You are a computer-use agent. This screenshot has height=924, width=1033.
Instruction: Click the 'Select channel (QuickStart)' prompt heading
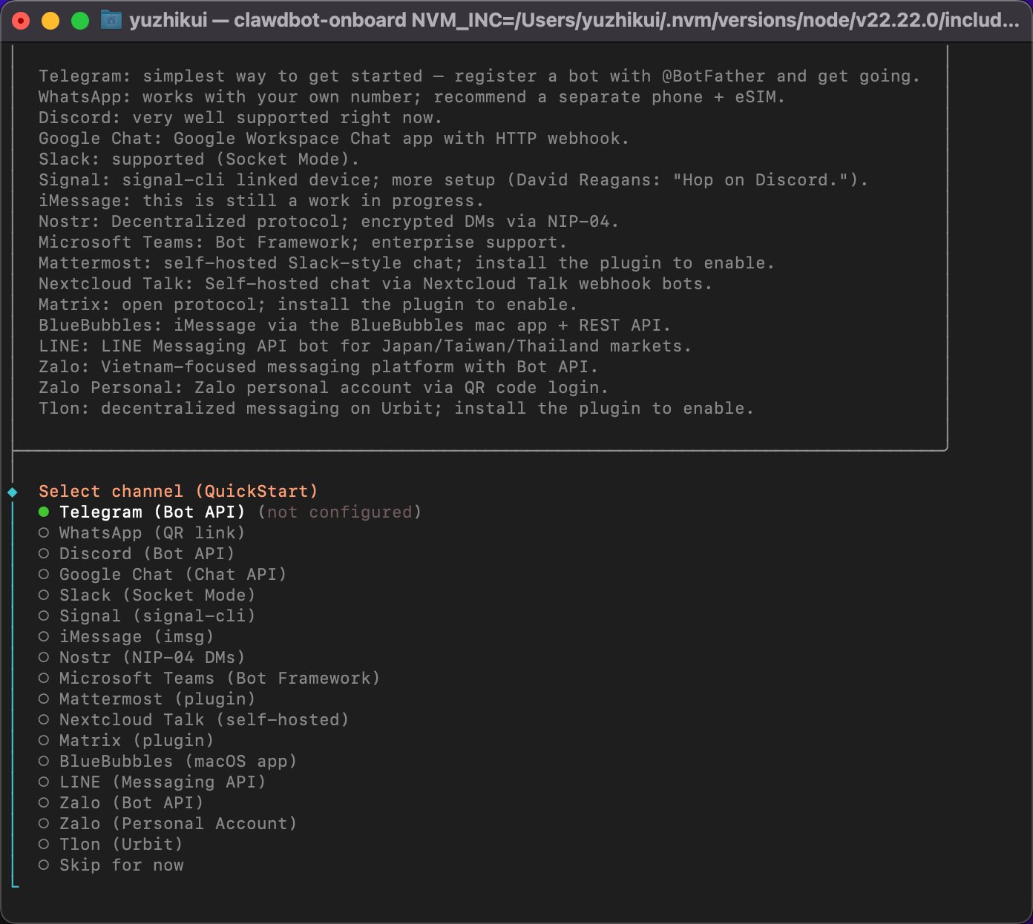point(178,492)
